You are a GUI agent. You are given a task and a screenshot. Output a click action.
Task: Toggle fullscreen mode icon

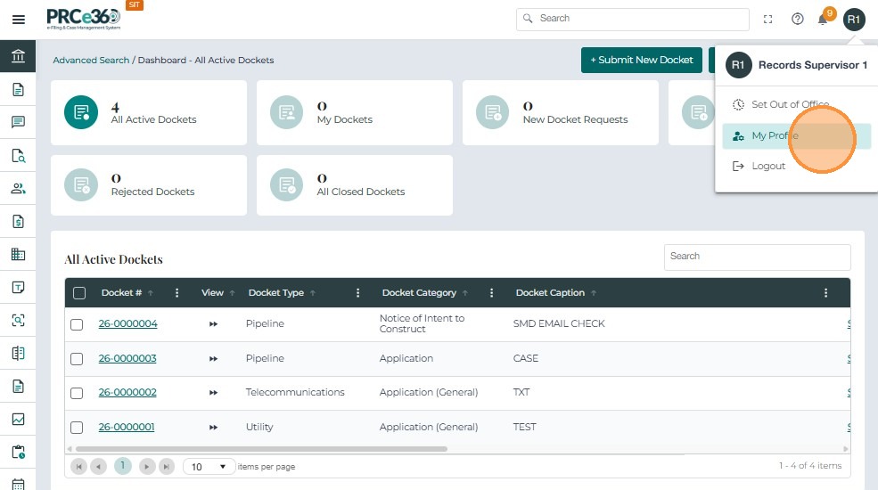point(768,19)
